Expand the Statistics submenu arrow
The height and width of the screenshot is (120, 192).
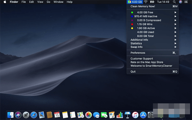coord(175,43)
